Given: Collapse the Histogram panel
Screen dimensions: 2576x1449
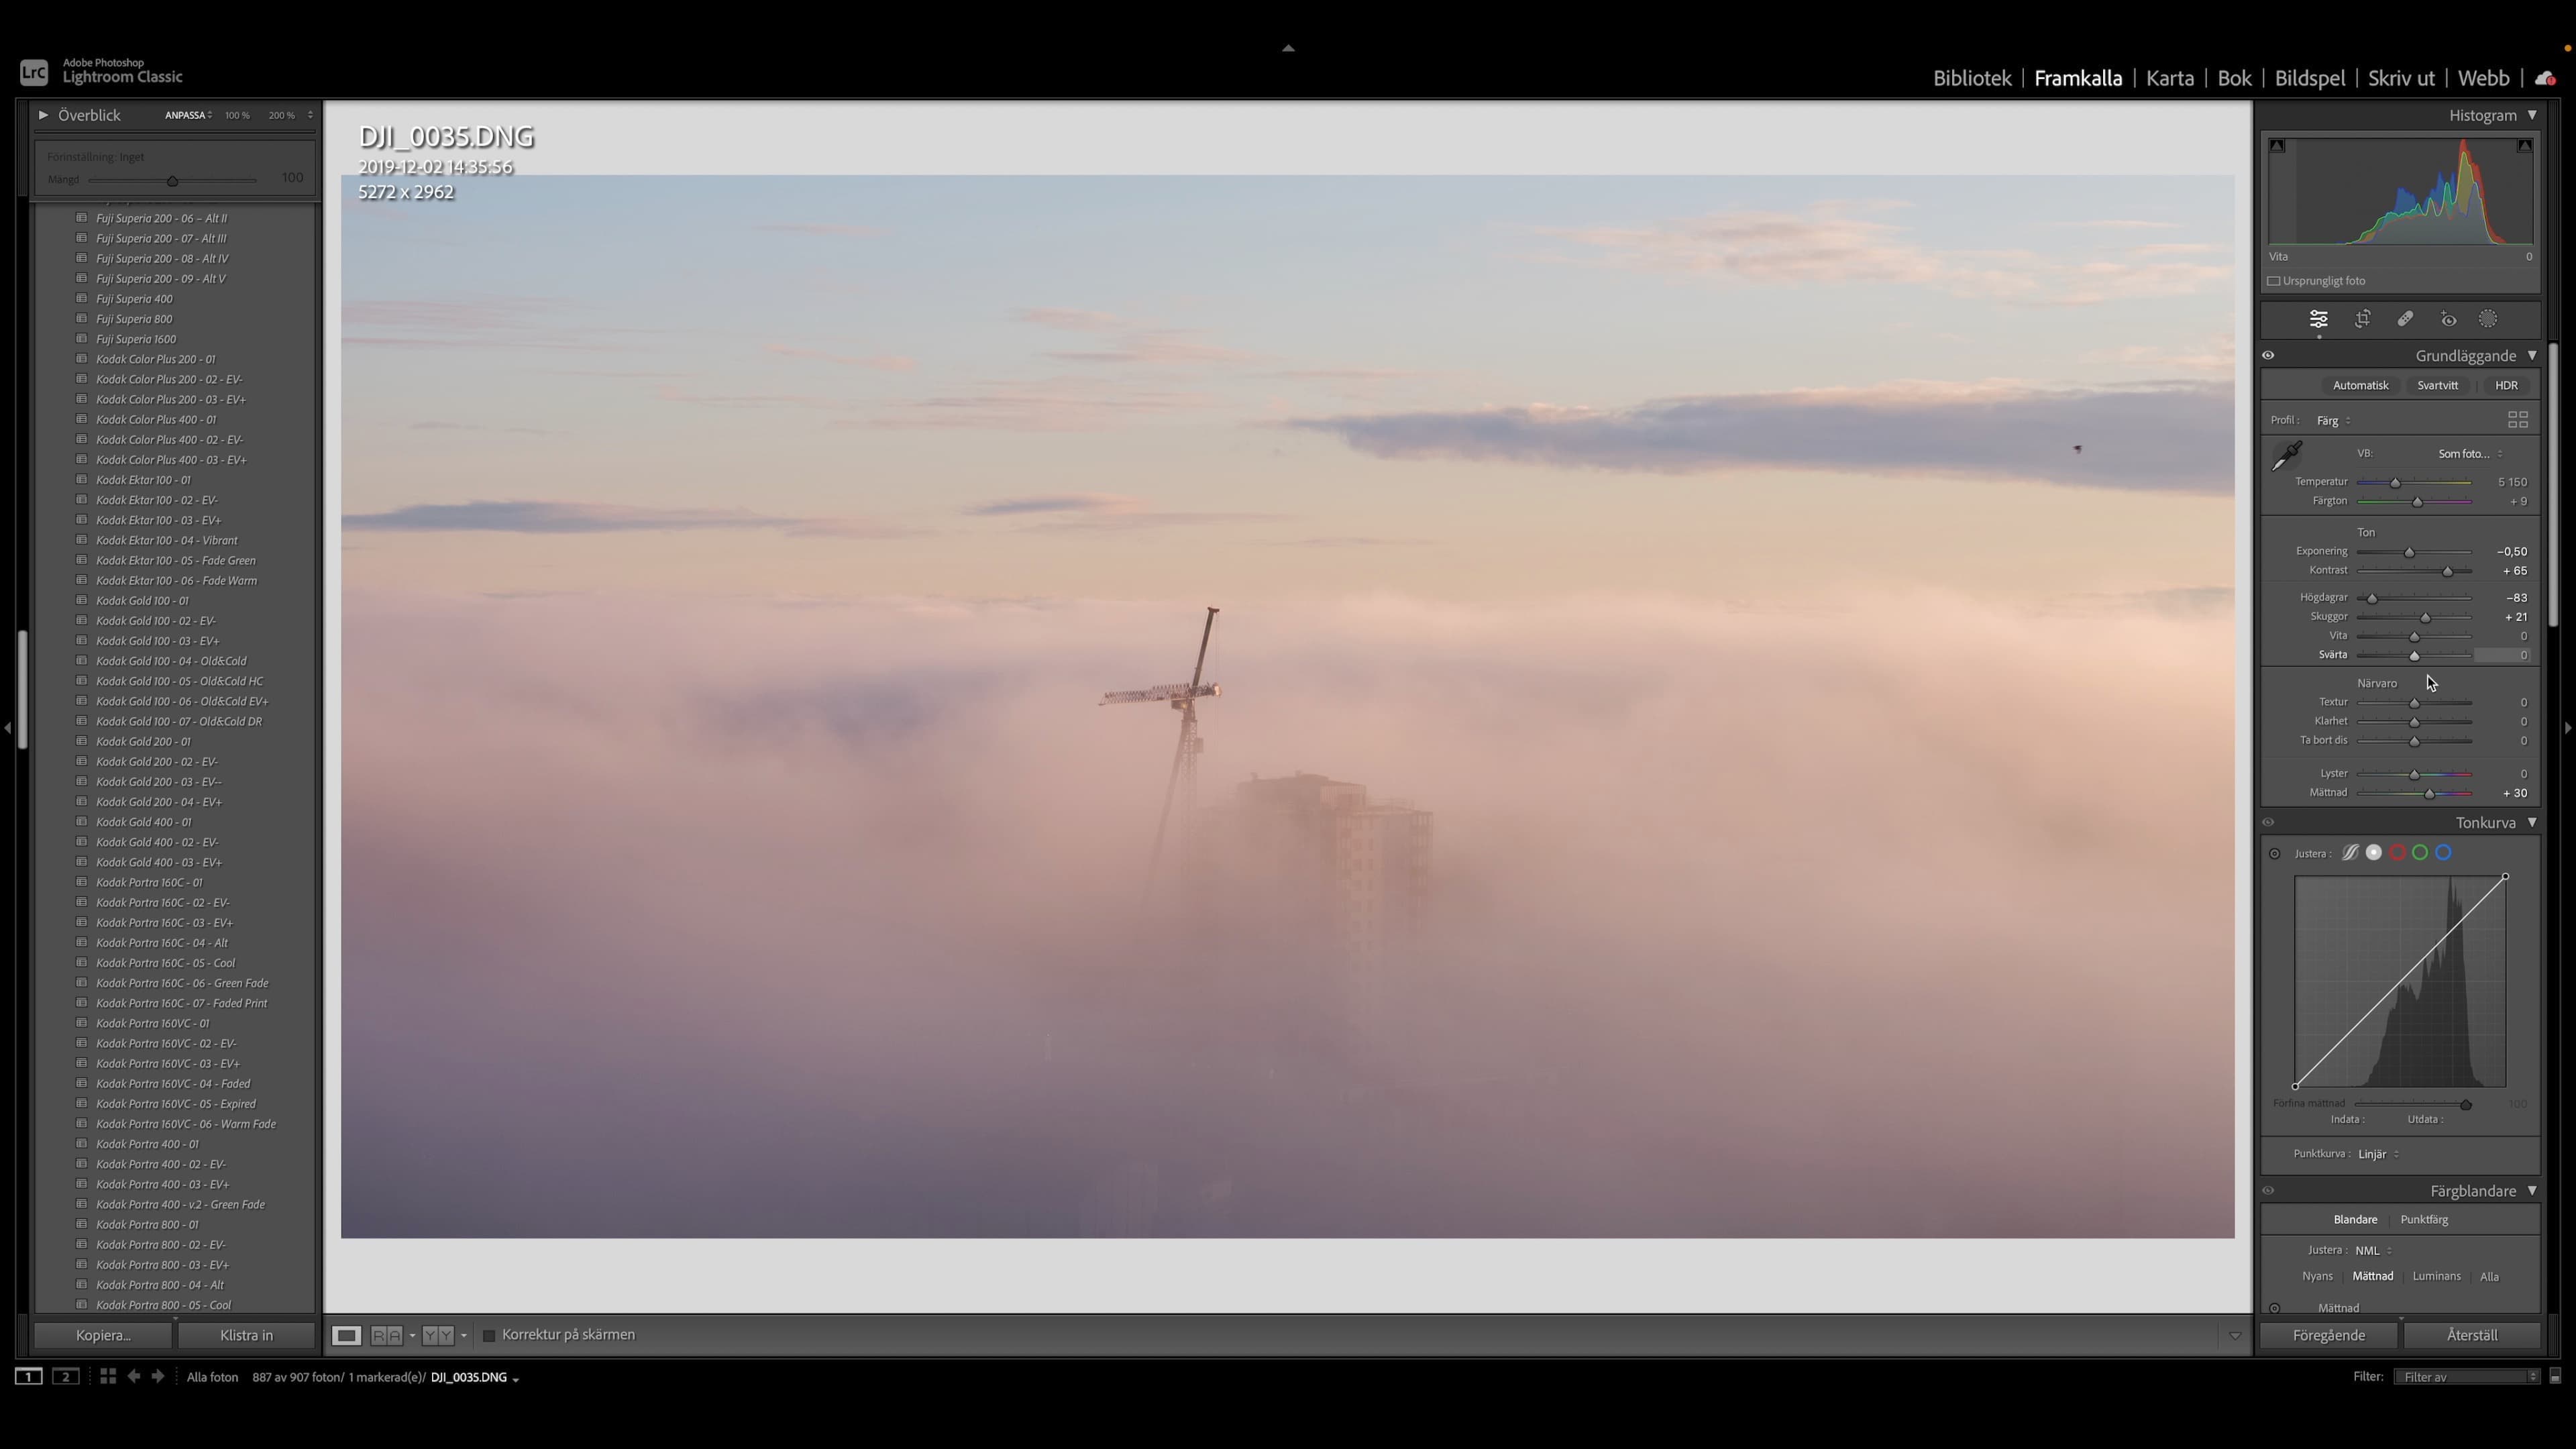Looking at the screenshot, I should 2533,115.
